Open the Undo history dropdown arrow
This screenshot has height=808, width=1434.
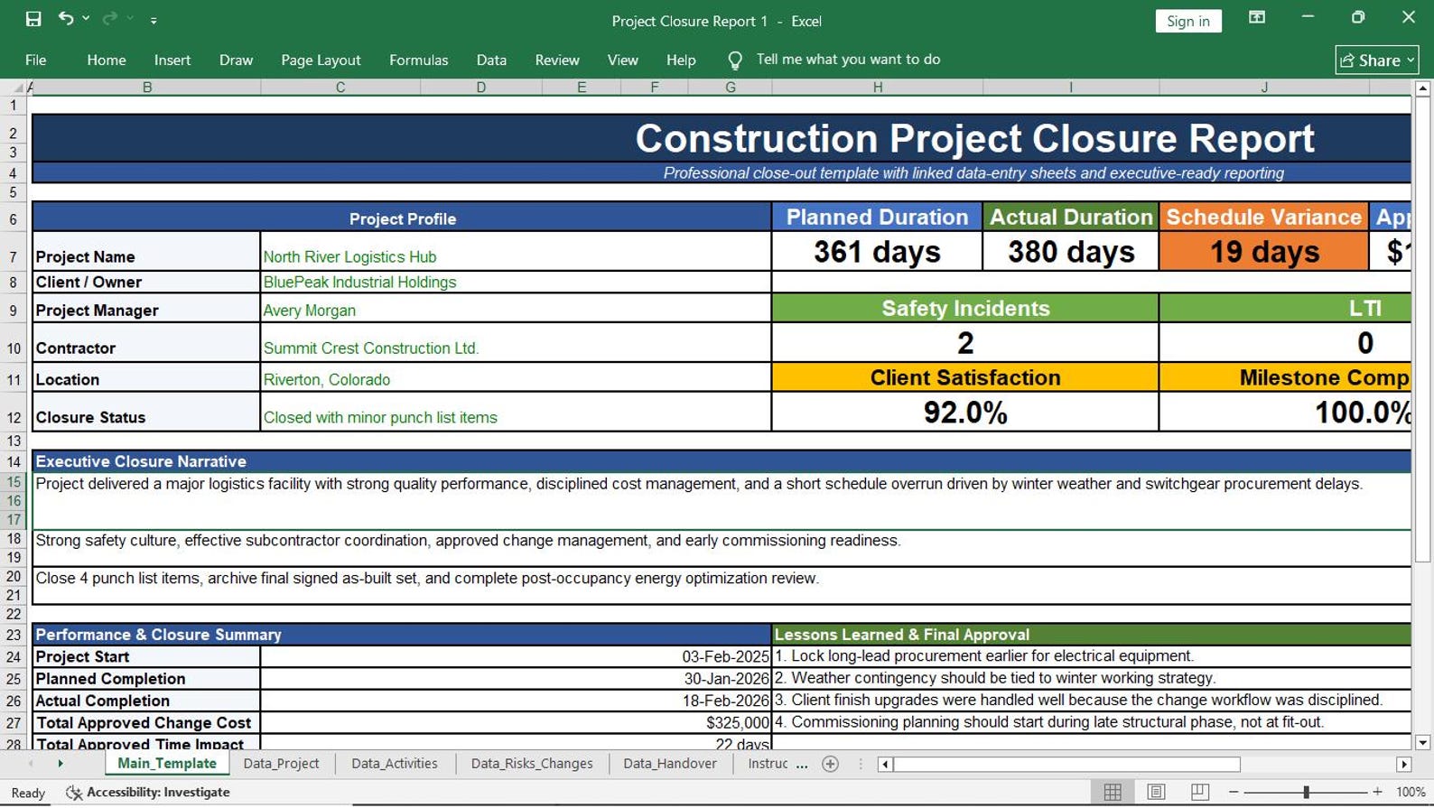87,19
